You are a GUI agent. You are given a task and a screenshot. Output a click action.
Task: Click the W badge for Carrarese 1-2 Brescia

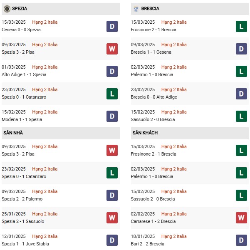pos(241,218)
